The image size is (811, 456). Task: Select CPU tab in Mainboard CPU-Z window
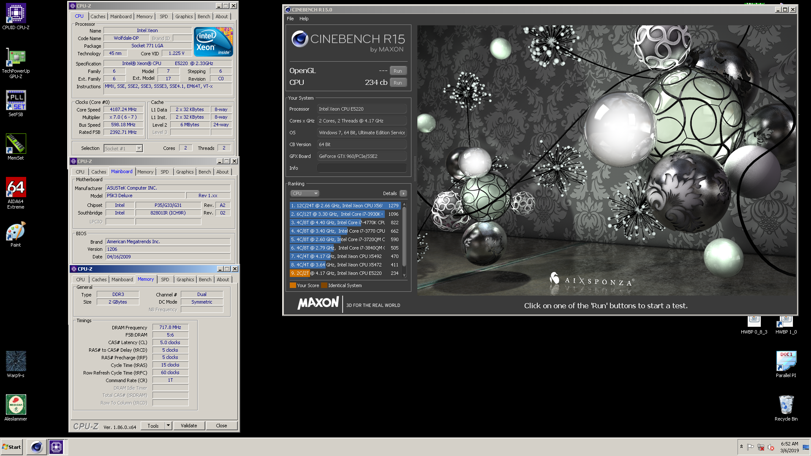click(x=80, y=172)
